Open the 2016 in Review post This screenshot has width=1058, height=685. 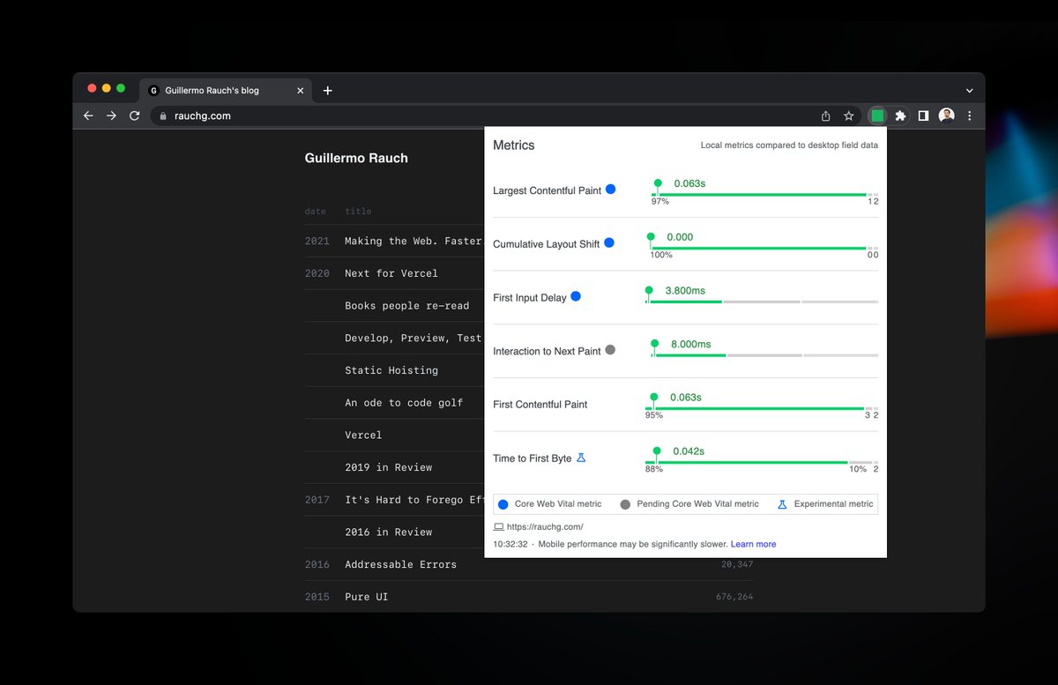[x=388, y=532]
